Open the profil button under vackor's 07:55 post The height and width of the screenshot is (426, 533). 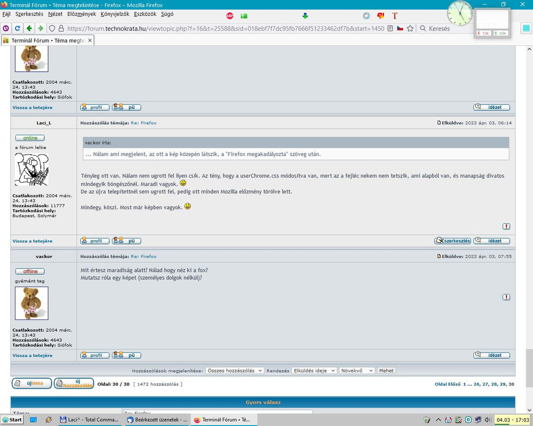tap(95, 355)
